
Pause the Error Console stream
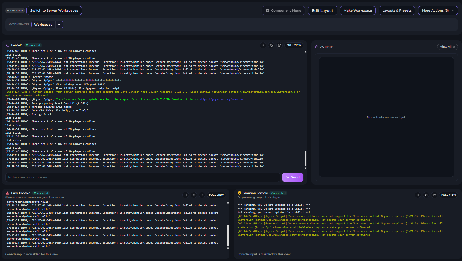185,195
